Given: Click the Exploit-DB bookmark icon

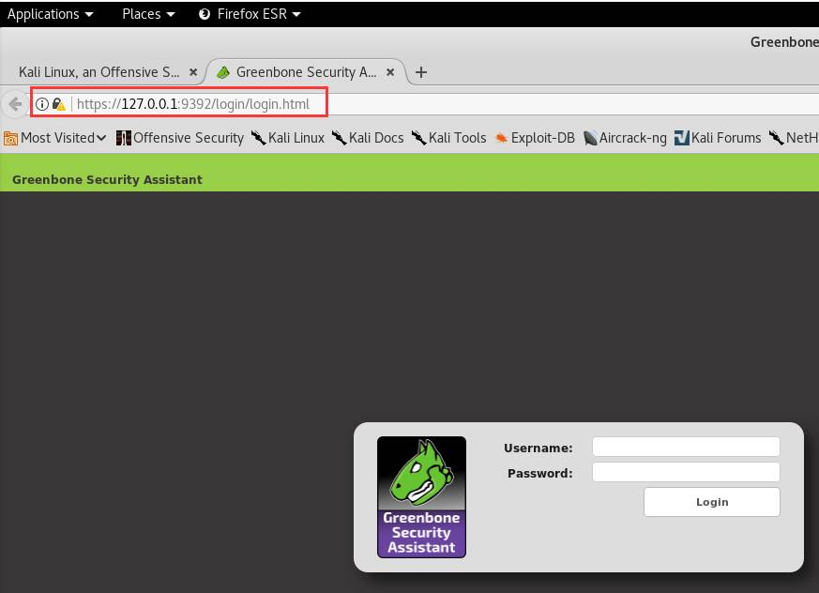Looking at the screenshot, I should click(x=501, y=139).
